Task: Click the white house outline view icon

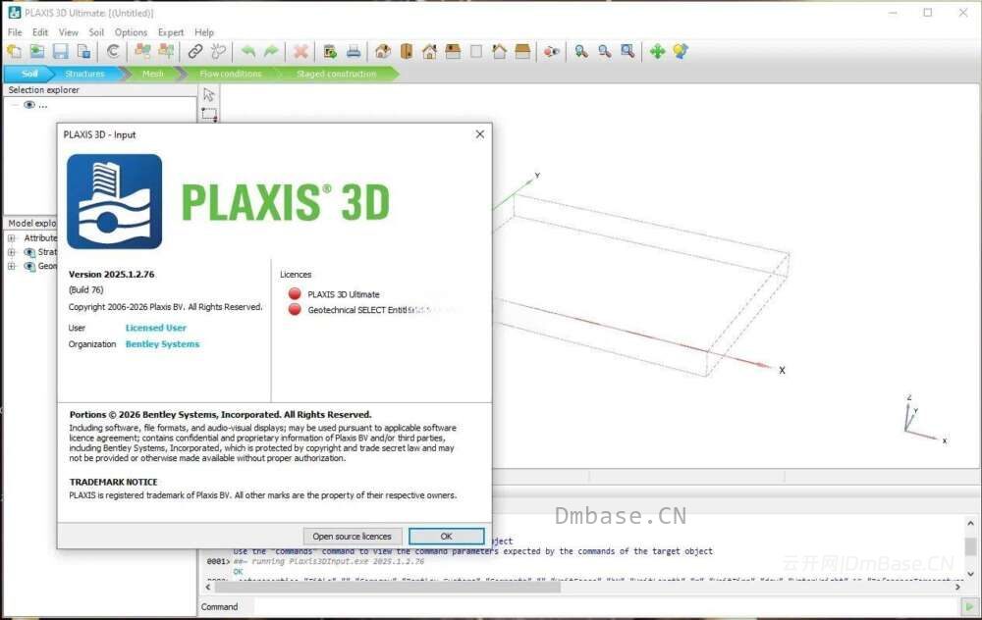Action: (x=499, y=51)
